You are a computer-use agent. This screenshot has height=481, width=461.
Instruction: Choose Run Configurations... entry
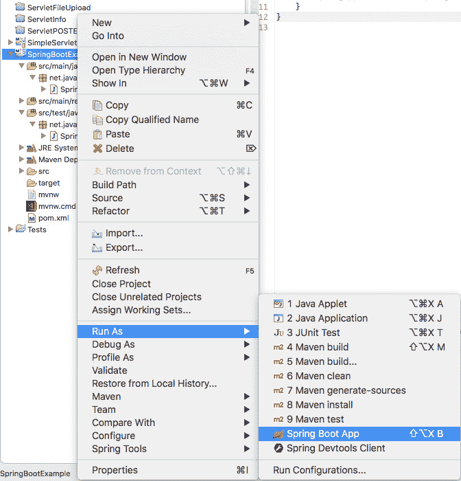[x=359, y=470]
